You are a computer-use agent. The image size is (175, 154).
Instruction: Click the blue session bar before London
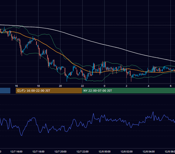(5, 91)
